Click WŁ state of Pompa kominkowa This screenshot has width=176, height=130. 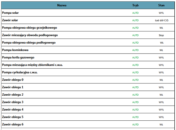[x=161, y=50]
